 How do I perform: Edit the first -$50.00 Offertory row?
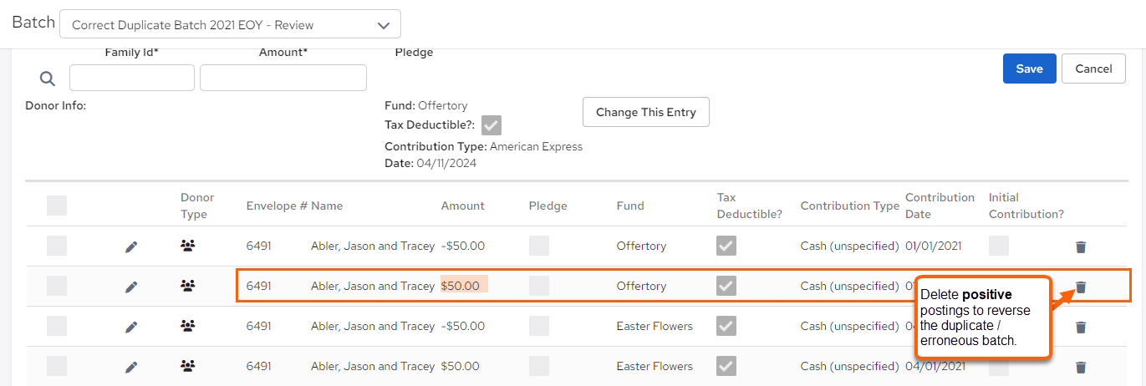tap(131, 246)
